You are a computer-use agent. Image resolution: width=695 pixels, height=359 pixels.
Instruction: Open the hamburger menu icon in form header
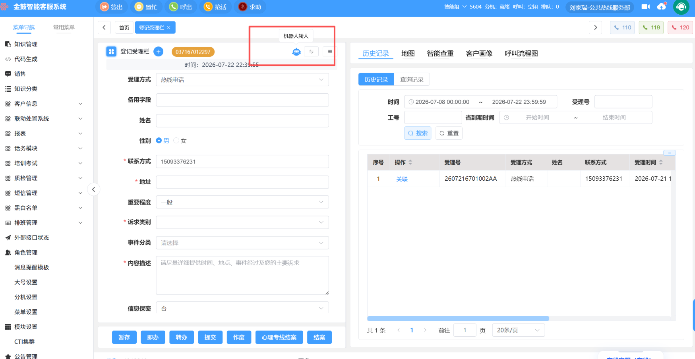pos(330,52)
